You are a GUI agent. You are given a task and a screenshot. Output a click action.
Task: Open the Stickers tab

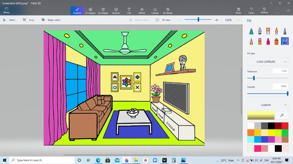coord(116,11)
